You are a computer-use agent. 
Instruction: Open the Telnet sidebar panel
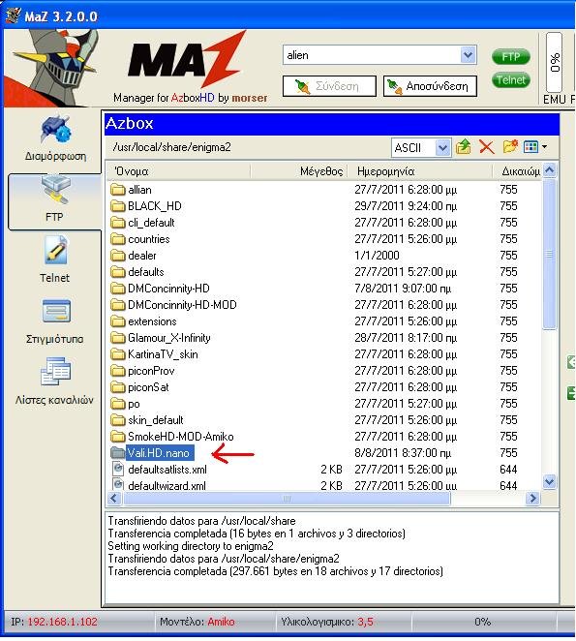[55, 259]
